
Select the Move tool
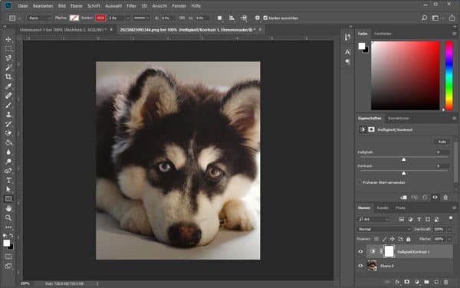pos(8,39)
